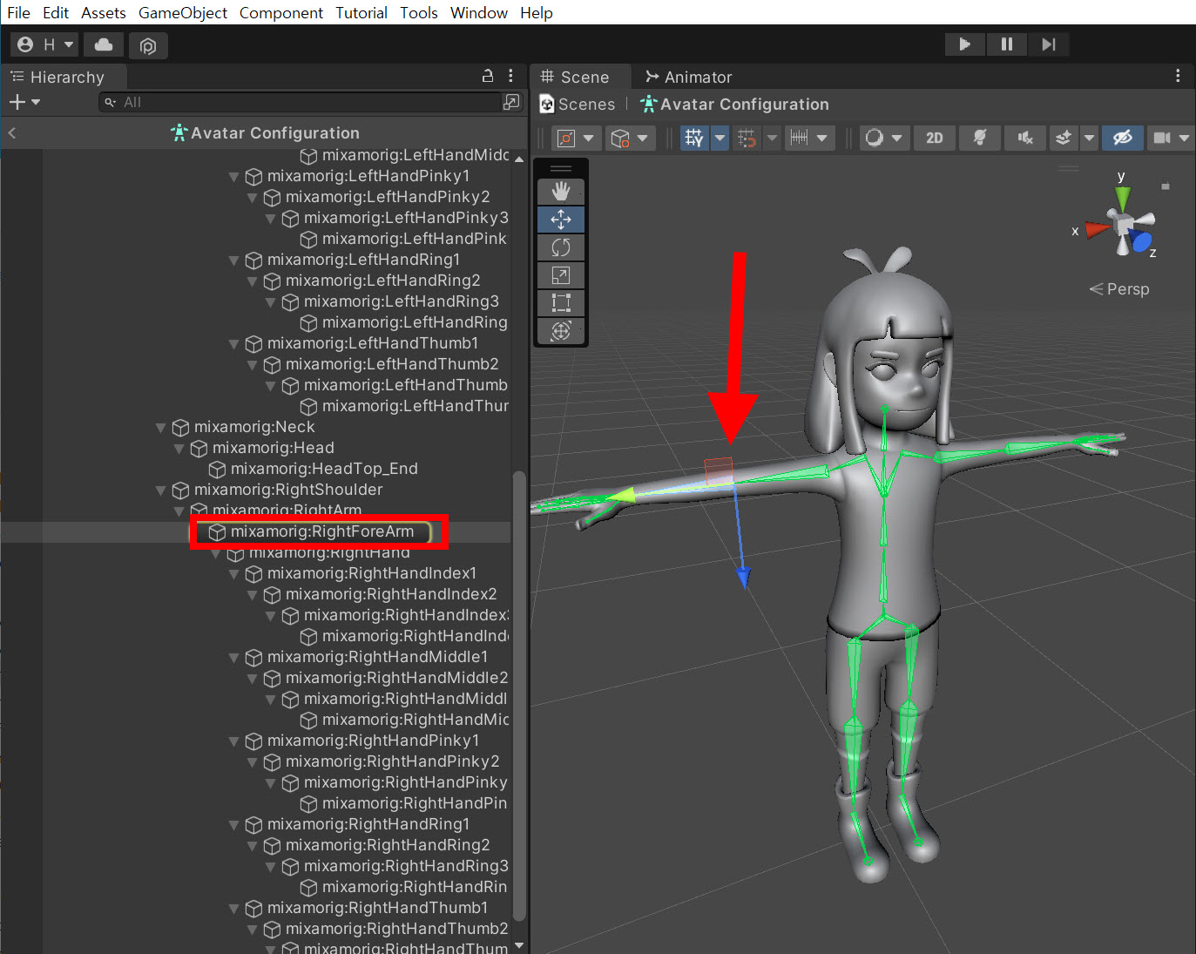The image size is (1196, 954).
Task: Open Scene view more options menu
Action: pyautogui.click(x=1178, y=76)
